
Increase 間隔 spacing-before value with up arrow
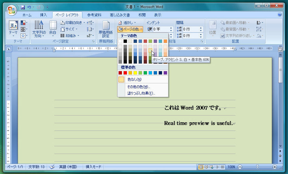[x=201, y=28]
